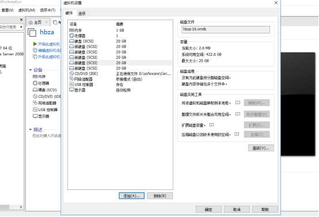Click the description placeholder text under 描述
The width and height of the screenshot is (319, 217).
pyautogui.click(x=47, y=136)
